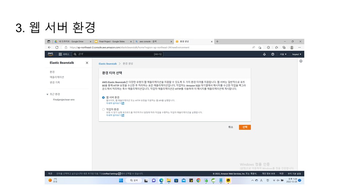Screen dimensions: 349x196
Task: Click 자세히 알아보기 under 웹 서버 환경
Action: click(x=115, y=103)
